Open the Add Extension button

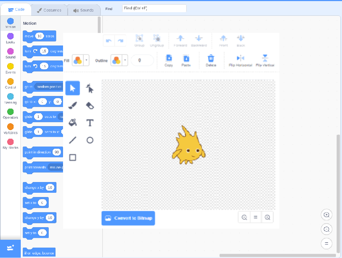(10, 248)
